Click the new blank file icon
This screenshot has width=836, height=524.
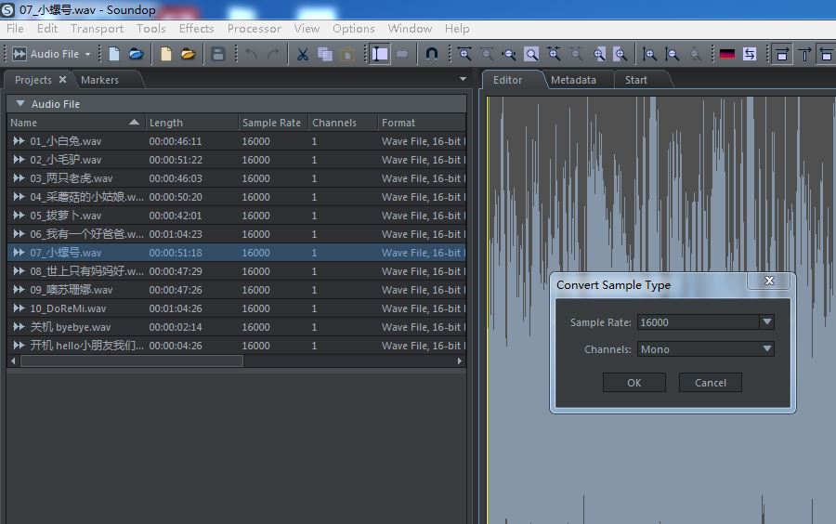tap(114, 54)
